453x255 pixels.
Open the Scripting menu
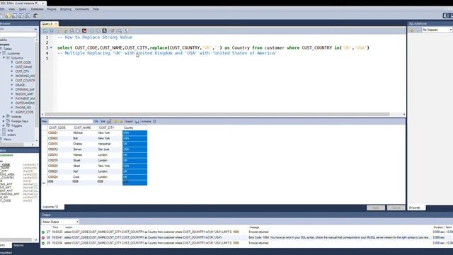tap(66, 9)
